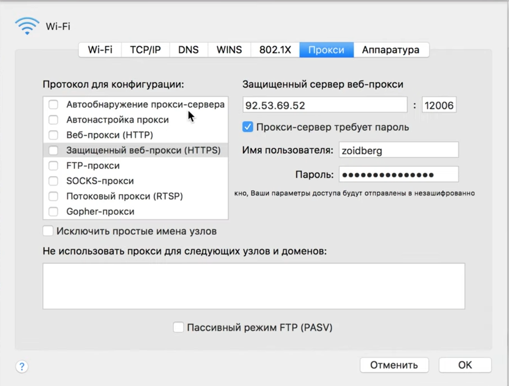This screenshot has width=509, height=386.
Task: Enable SOCKS-прокси
Action: 53,181
